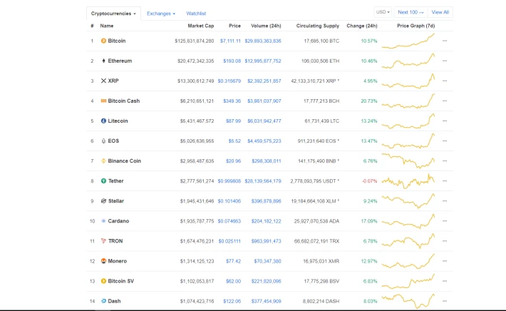Click the XRP logo icon
This screenshot has width=506, height=311.
[103, 81]
